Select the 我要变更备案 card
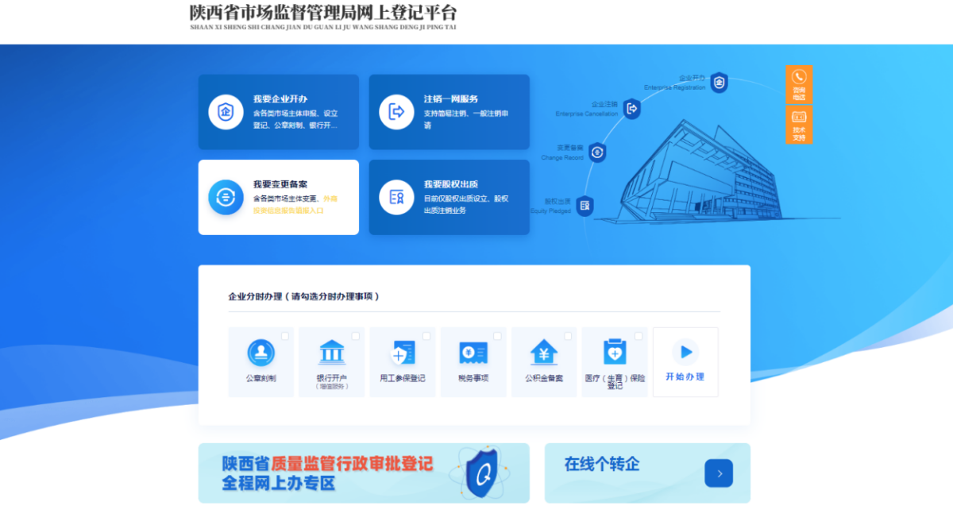Screen dimensions: 953x525 [x=278, y=197]
